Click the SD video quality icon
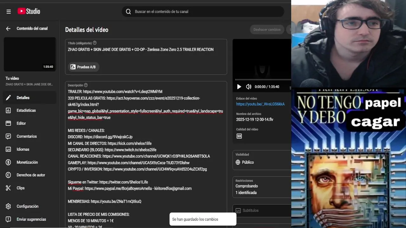 tap(239, 136)
